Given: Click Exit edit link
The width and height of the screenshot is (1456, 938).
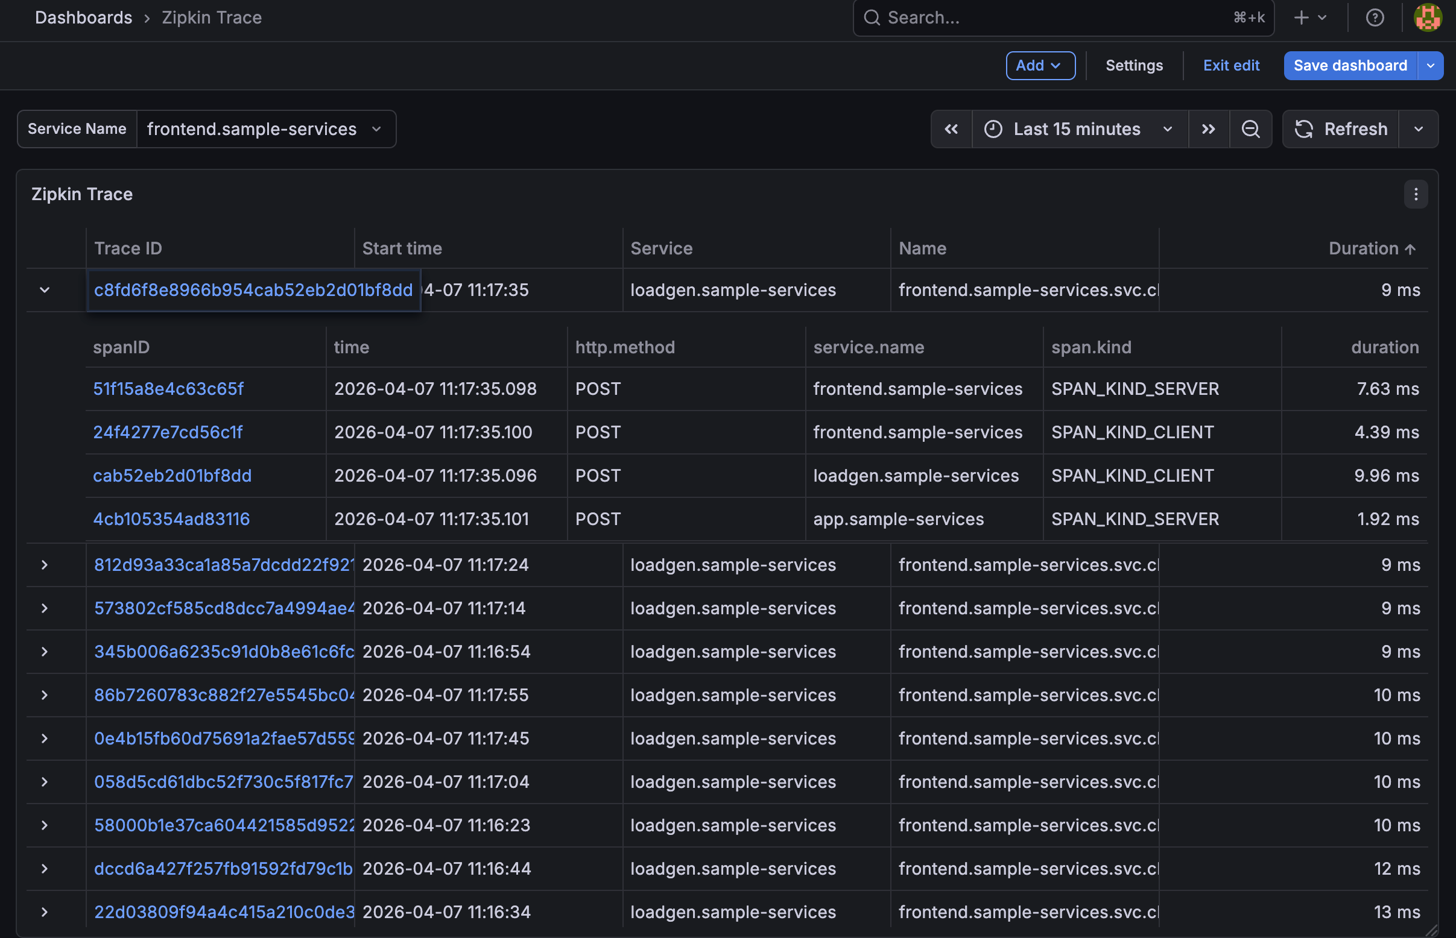Looking at the screenshot, I should [1230, 66].
